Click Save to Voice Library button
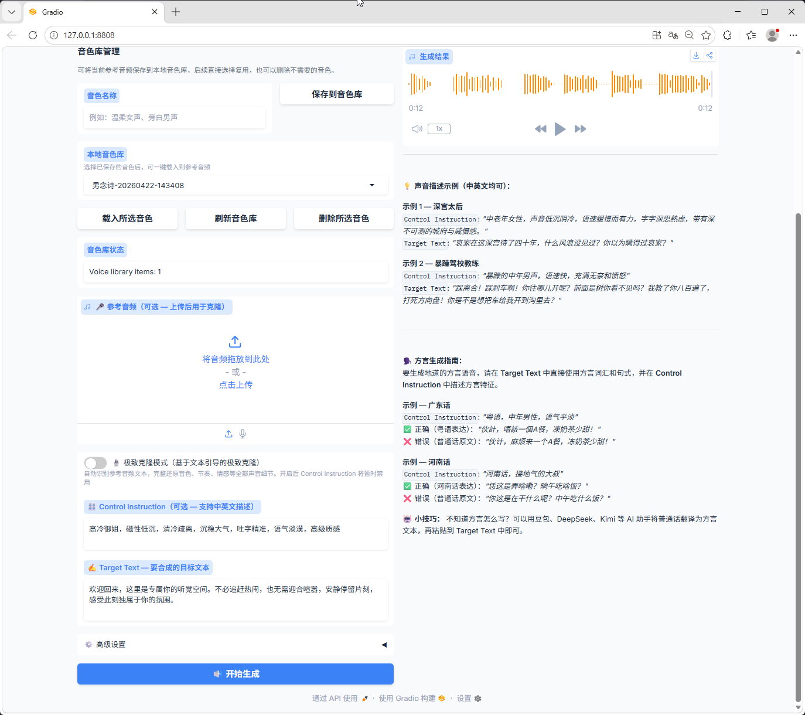 (x=336, y=94)
